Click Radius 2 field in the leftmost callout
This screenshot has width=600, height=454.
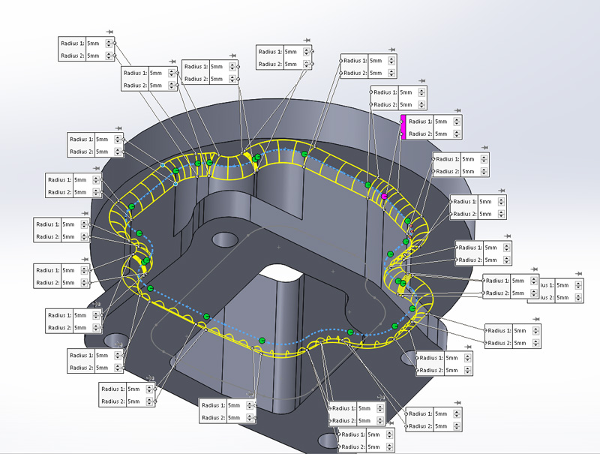(69, 237)
